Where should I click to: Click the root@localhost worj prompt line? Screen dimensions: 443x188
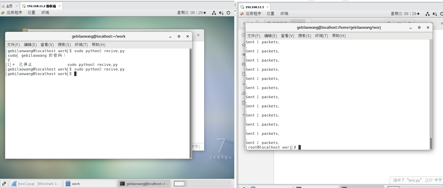pyautogui.click(x=273, y=147)
